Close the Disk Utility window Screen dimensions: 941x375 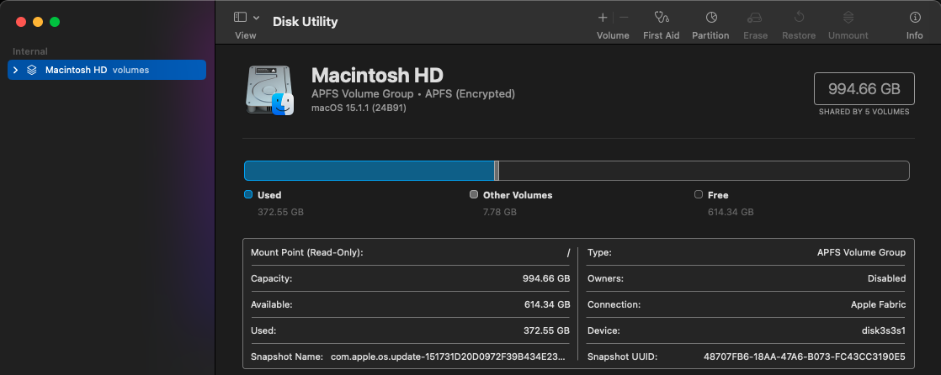[21, 22]
